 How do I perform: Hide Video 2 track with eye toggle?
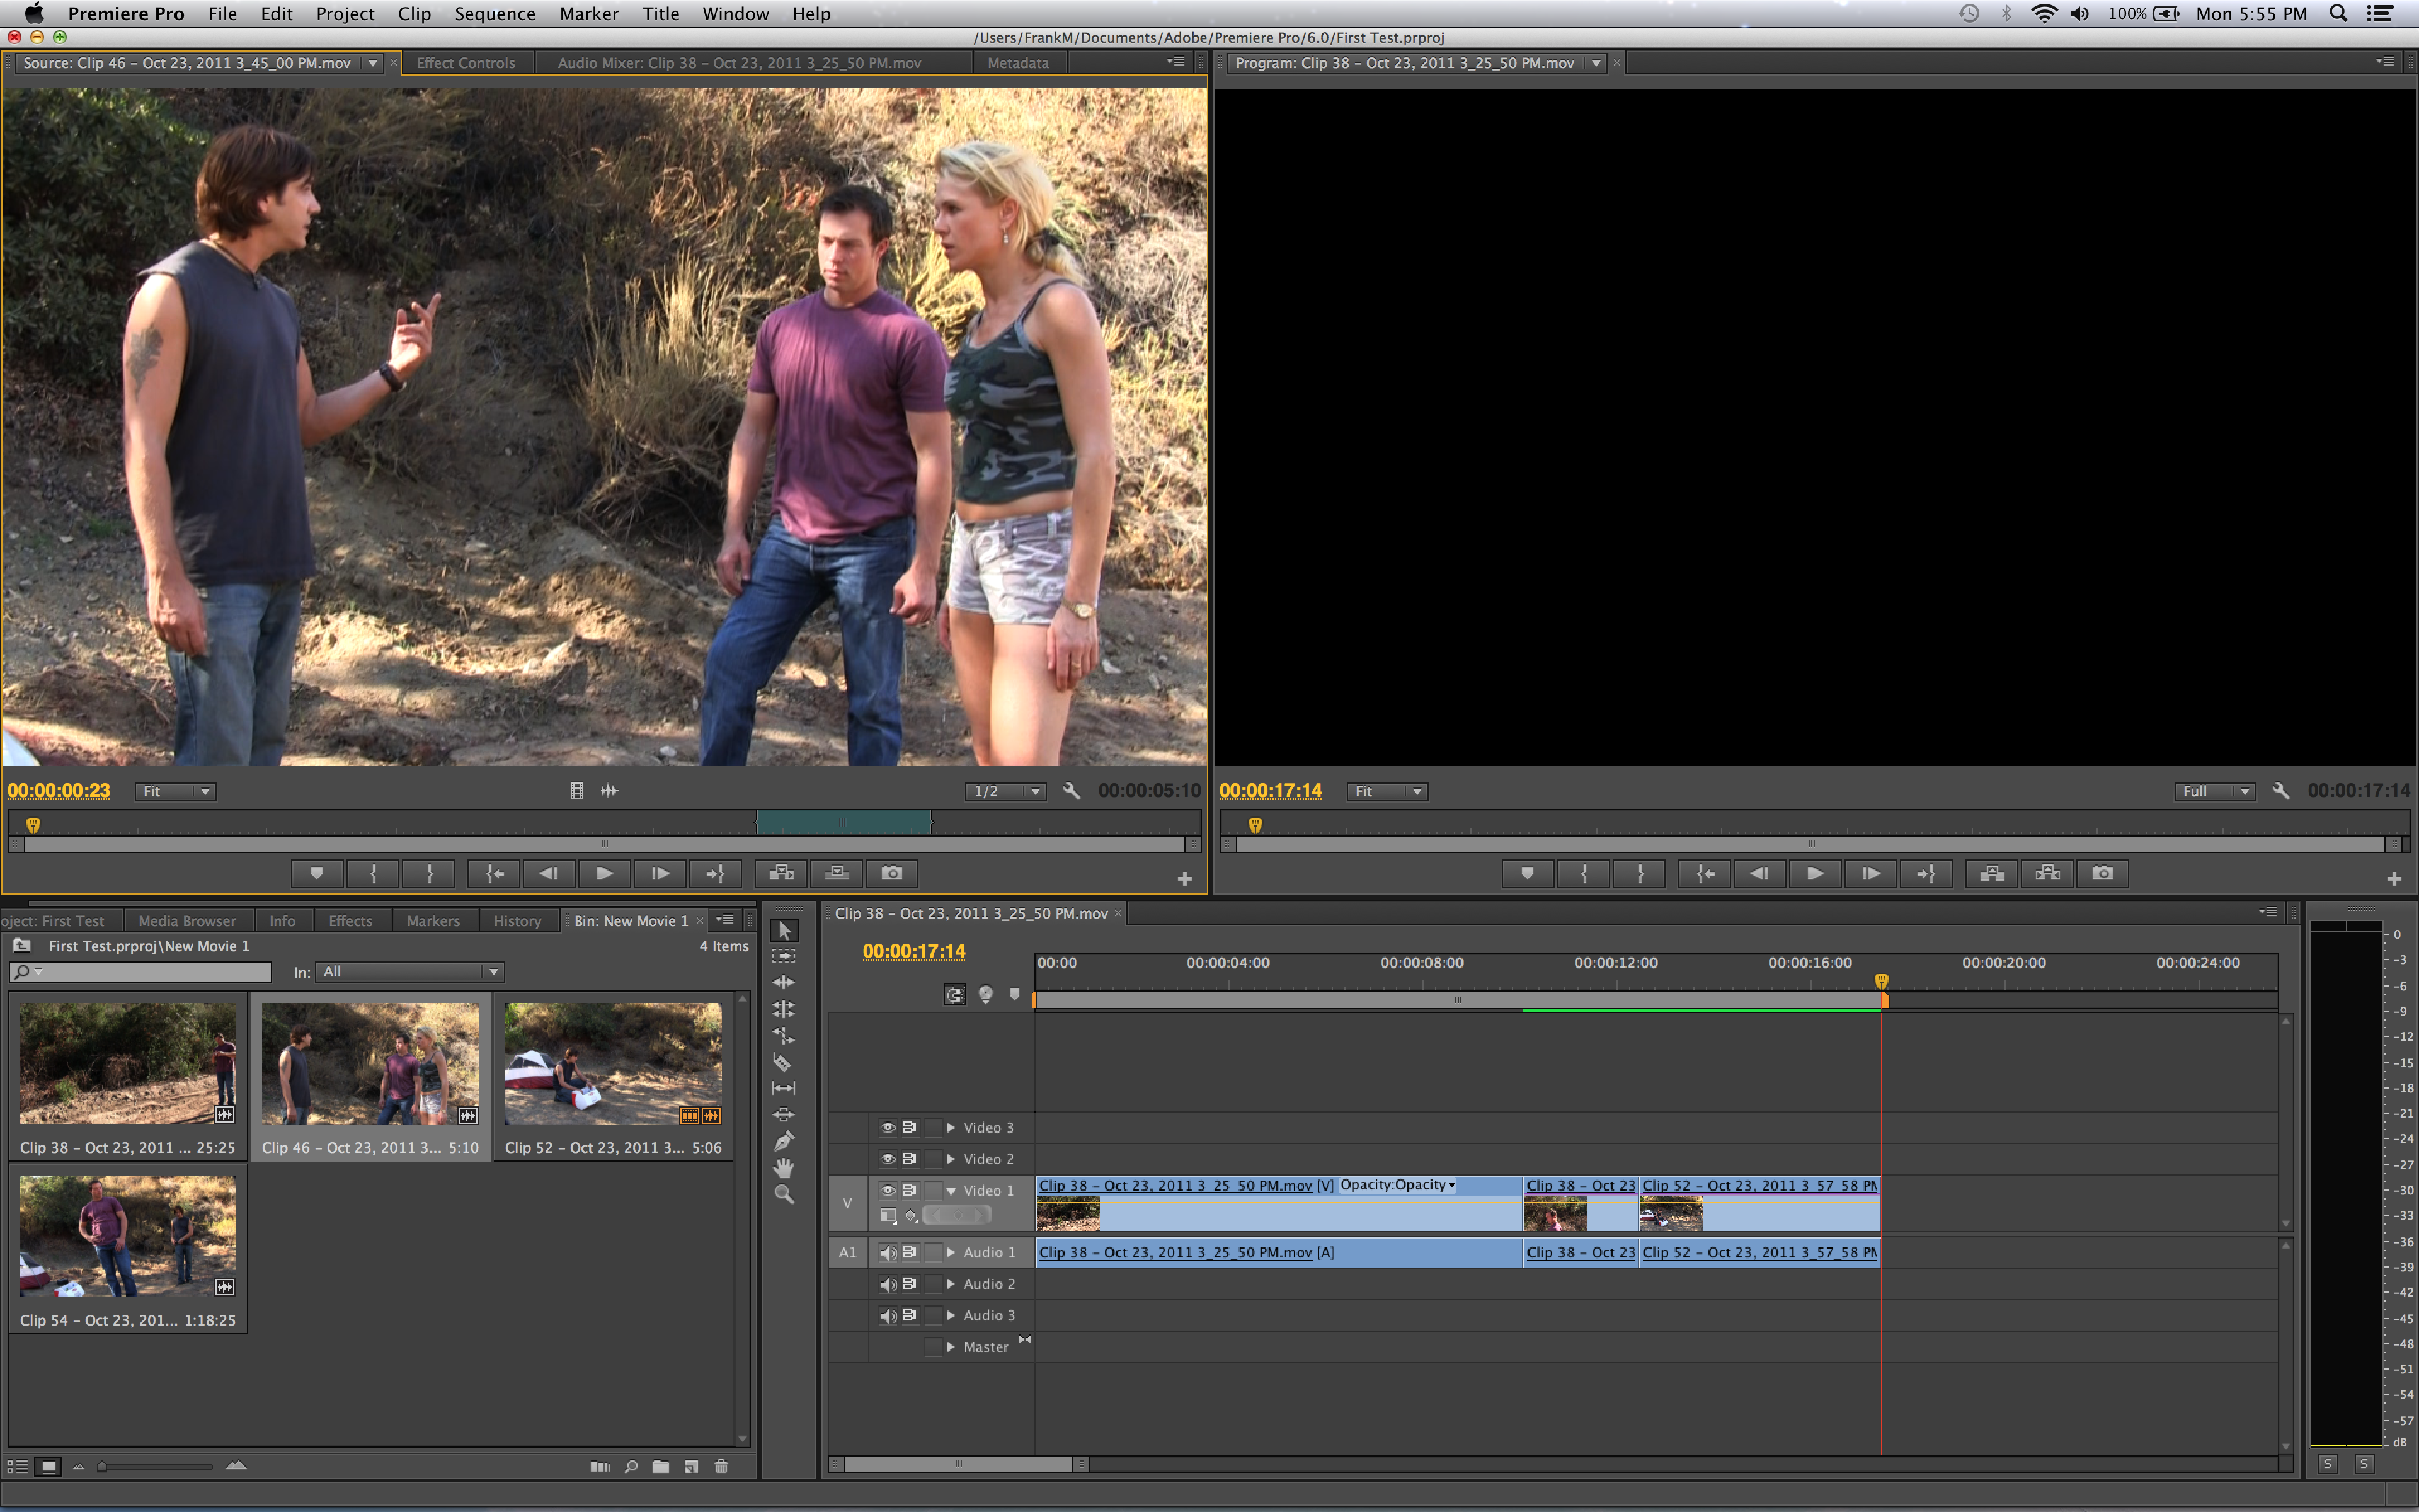(886, 1159)
